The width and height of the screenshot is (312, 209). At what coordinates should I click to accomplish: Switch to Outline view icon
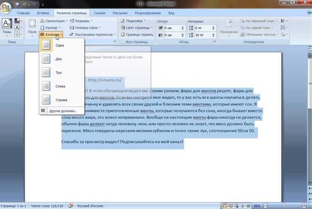coord(242,206)
